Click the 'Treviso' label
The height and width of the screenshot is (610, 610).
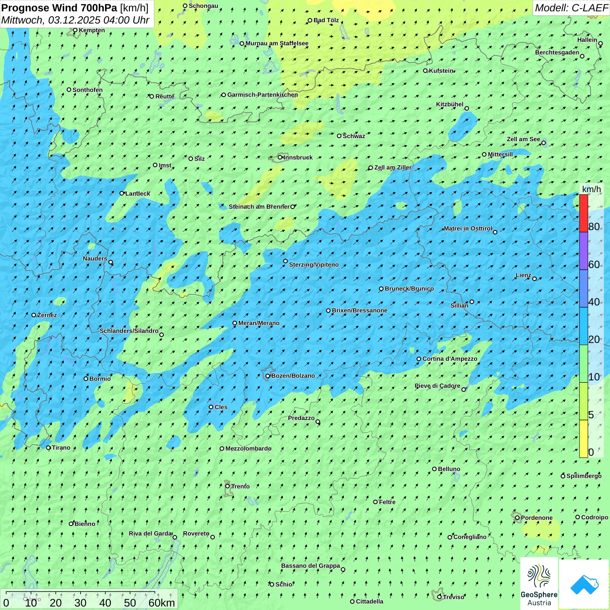tap(454, 597)
